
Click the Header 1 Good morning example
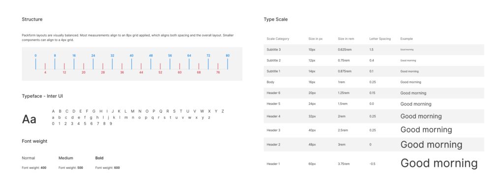click(x=439, y=163)
